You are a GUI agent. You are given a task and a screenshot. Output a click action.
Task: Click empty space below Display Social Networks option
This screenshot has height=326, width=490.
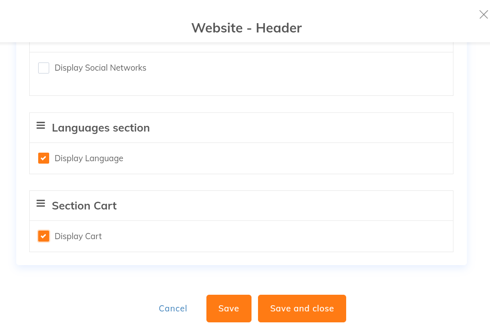241,86
